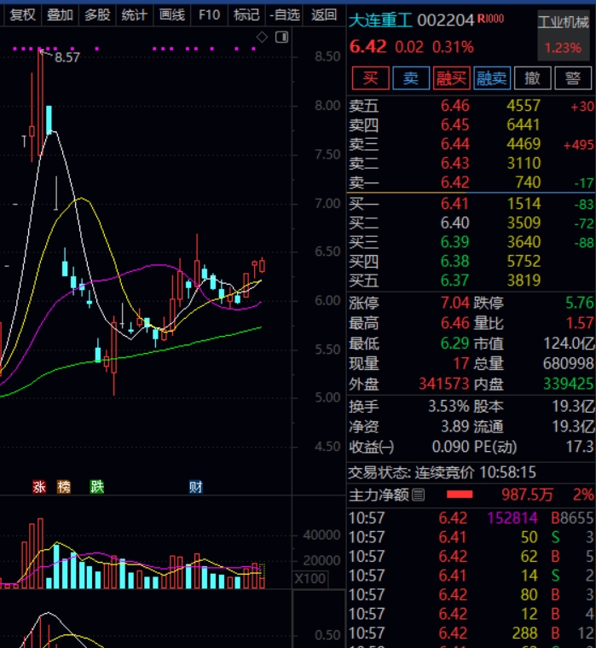
Task: Select 卖五 price 6.46
Action: click(x=454, y=106)
